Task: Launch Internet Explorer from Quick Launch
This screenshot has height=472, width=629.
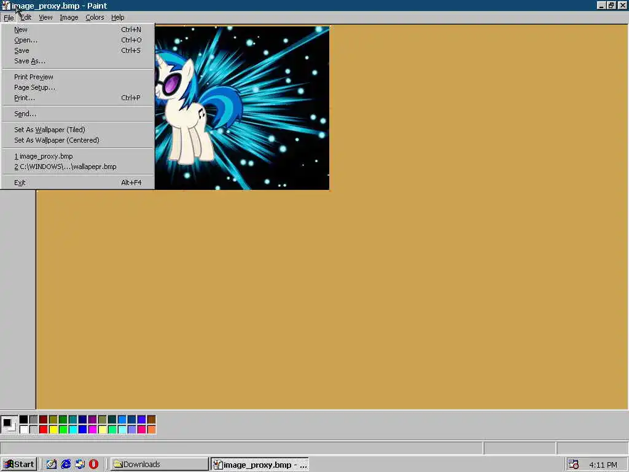Action: tap(66, 465)
